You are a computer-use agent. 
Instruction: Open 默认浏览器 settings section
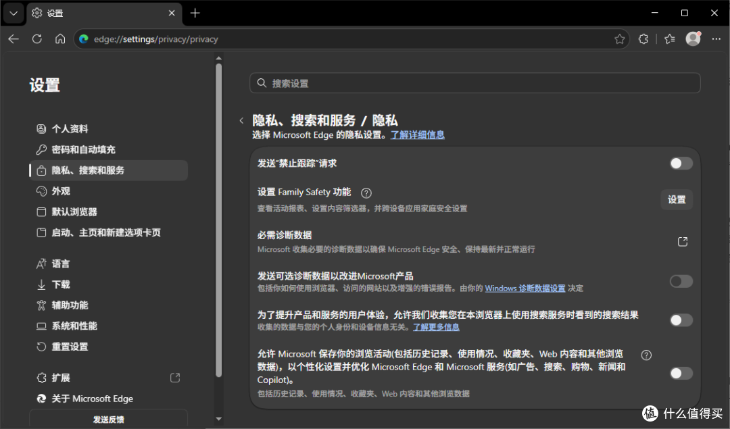[108, 211]
